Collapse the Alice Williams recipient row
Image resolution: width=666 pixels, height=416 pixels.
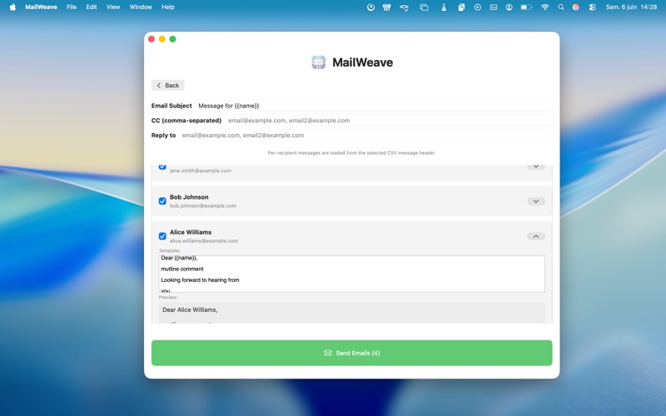pos(536,236)
